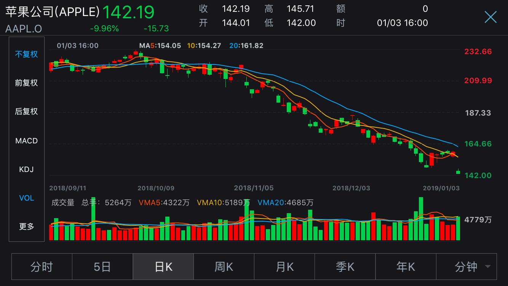Show the KDJ indicator
Viewport: 508px width, 286px height.
26,169
